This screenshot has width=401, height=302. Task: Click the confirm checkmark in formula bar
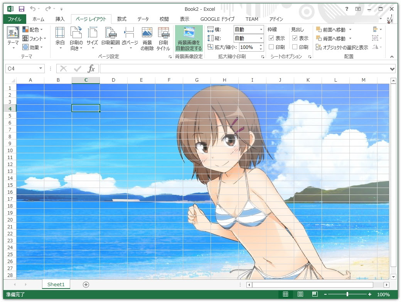(x=77, y=69)
